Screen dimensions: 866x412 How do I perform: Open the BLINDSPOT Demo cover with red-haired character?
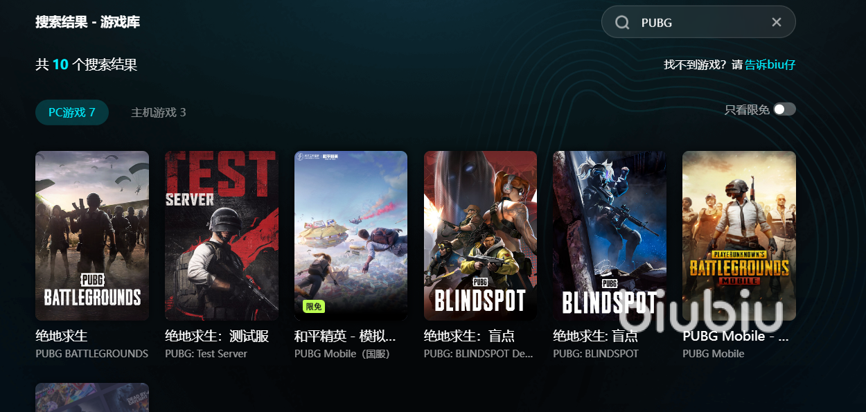(x=480, y=235)
